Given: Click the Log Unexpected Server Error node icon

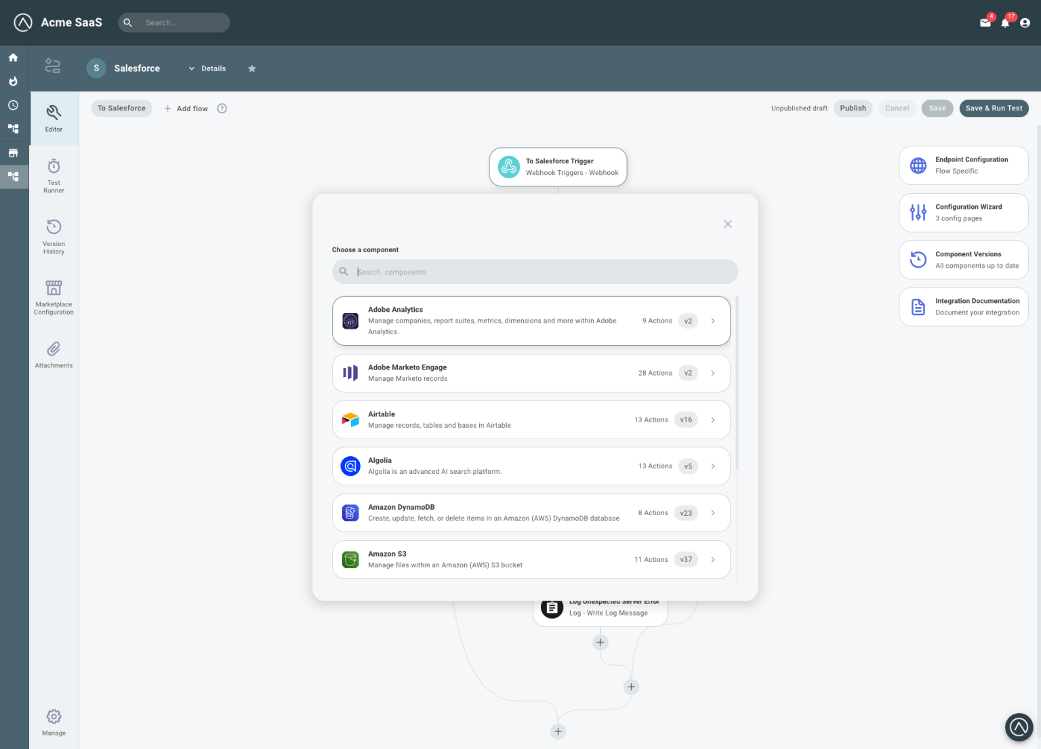Looking at the screenshot, I should 552,607.
